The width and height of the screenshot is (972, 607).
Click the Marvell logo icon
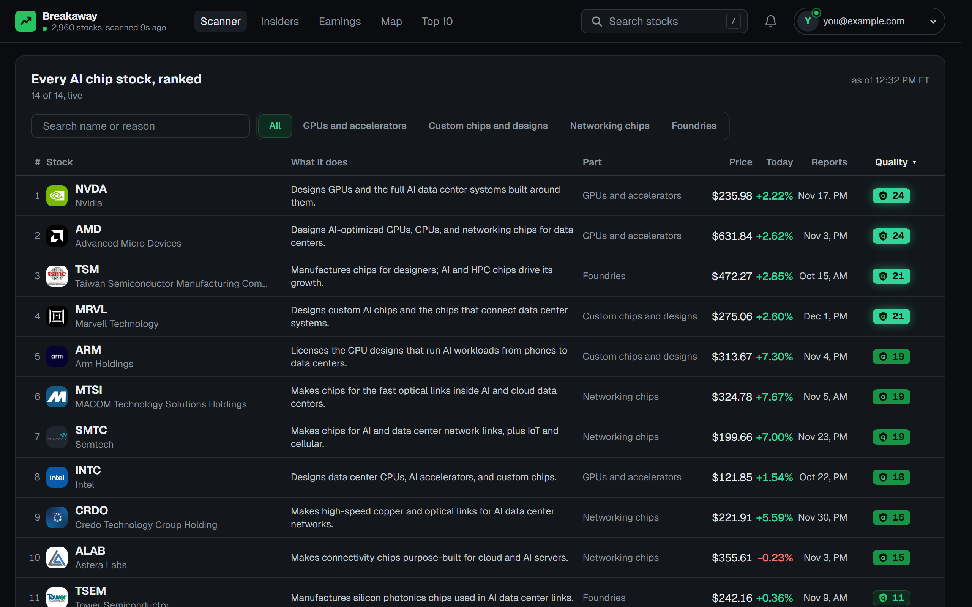57,316
